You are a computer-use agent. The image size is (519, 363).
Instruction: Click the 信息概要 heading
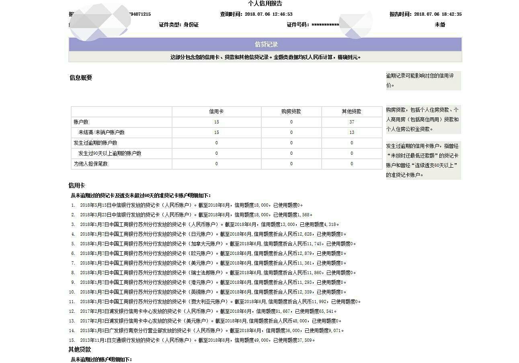(x=81, y=78)
